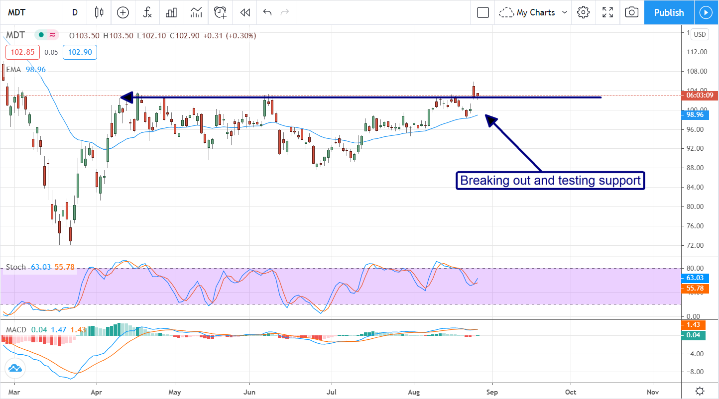The width and height of the screenshot is (719, 399).
Task: Open chart settings gear
Action: 584,12
